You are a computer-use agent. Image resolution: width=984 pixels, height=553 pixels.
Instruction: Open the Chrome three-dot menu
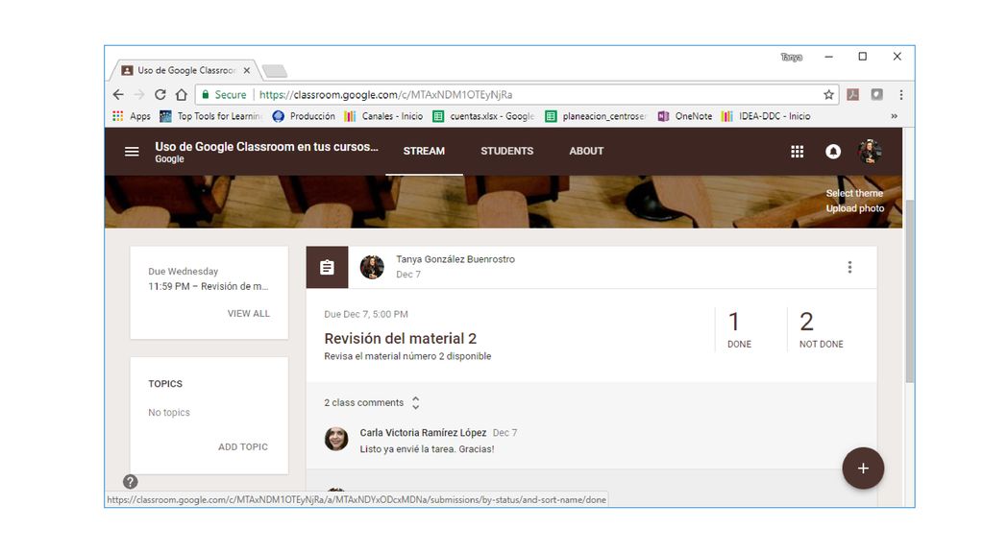point(901,95)
